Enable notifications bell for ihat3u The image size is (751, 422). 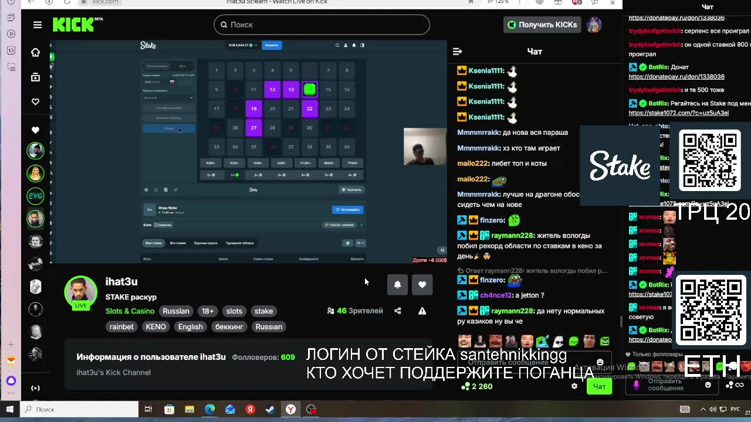[x=397, y=285]
